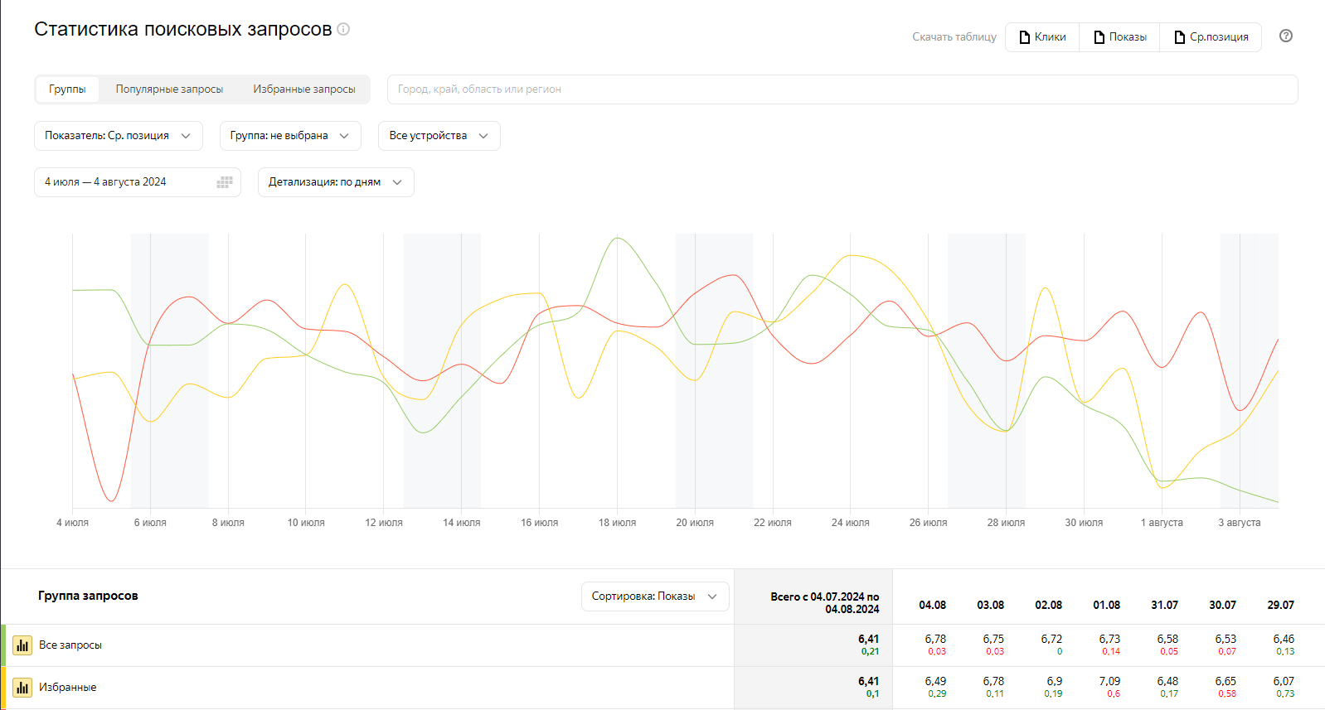Viewport: 1325px width, 710px height.
Task: Click the Все запросы row label
Action: click(x=70, y=645)
